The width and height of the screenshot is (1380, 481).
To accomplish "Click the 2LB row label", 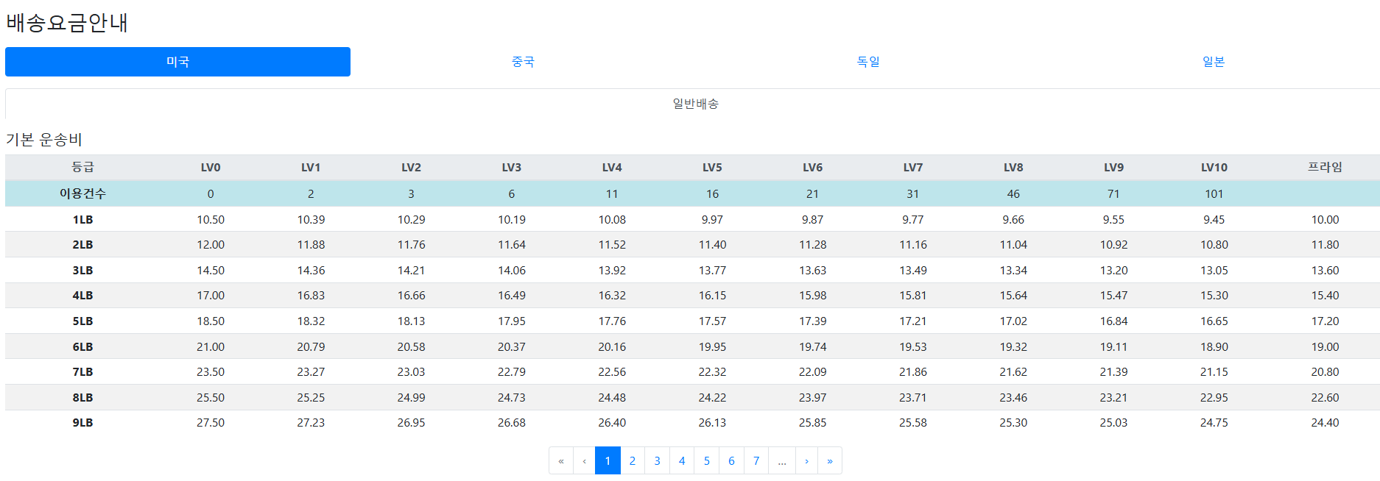I will 82,244.
